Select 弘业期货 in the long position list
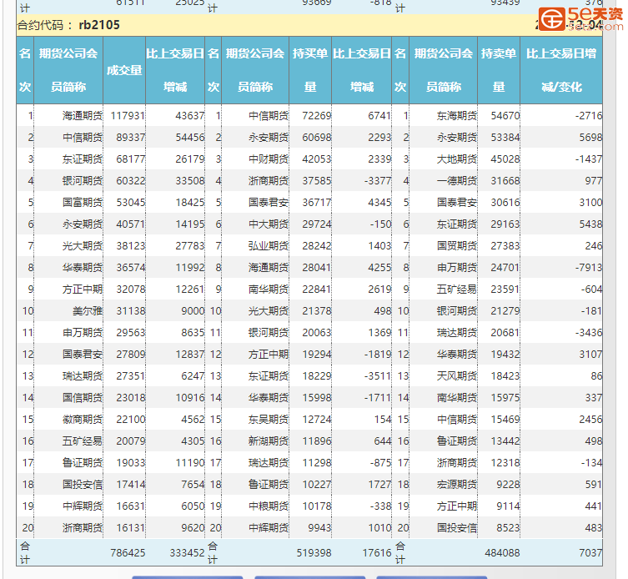 pos(269,246)
